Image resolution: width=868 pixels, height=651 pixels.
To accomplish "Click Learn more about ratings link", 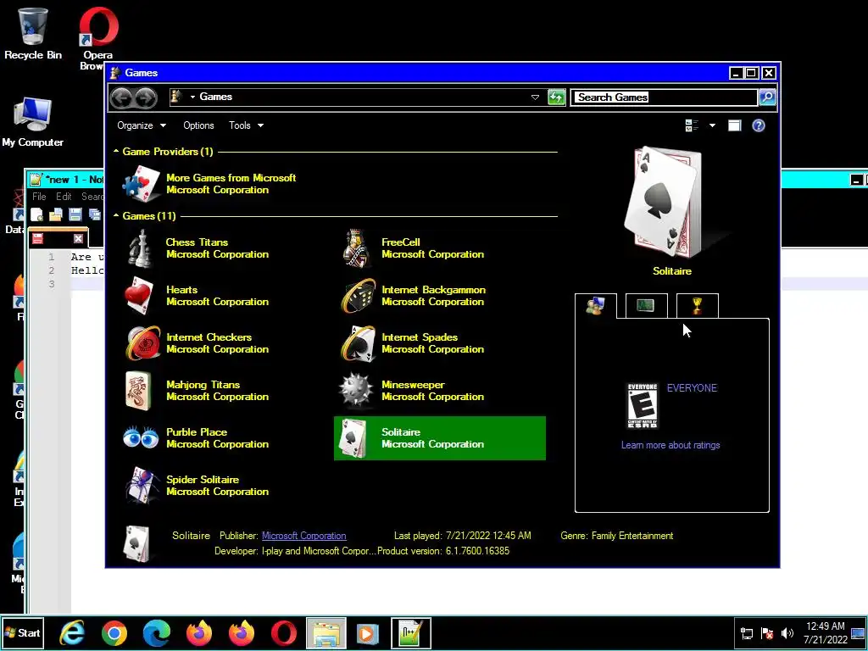I will [x=670, y=445].
